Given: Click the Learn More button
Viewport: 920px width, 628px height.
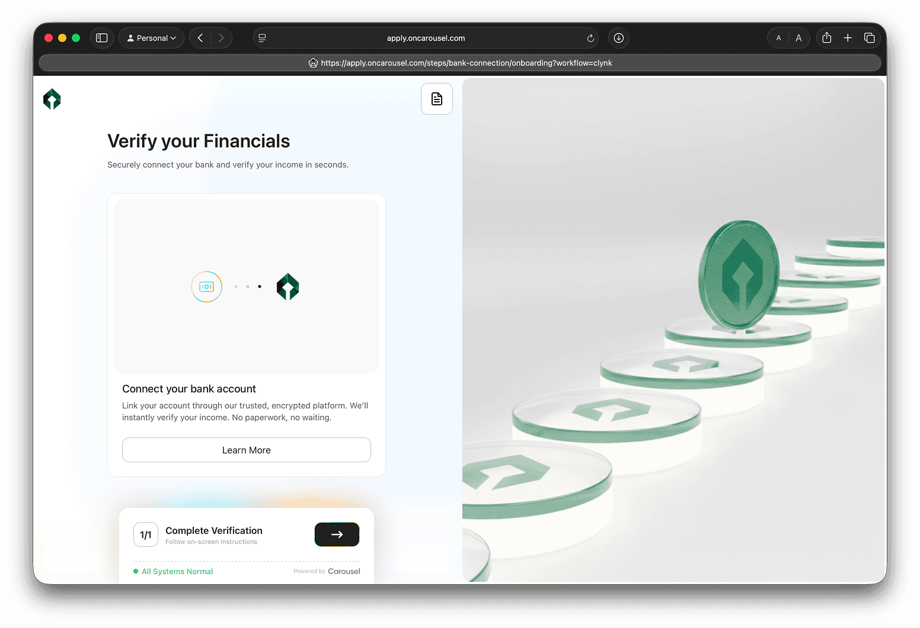Looking at the screenshot, I should (247, 450).
